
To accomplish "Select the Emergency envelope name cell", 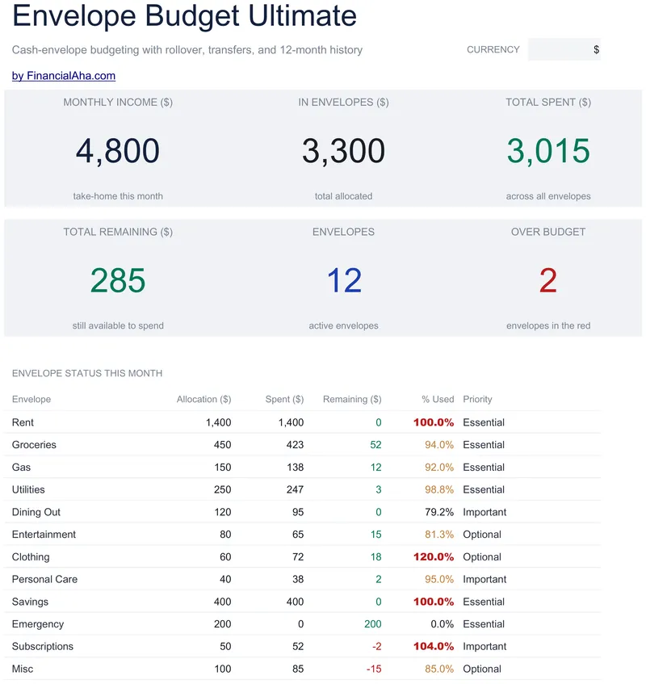I will 38,624.
